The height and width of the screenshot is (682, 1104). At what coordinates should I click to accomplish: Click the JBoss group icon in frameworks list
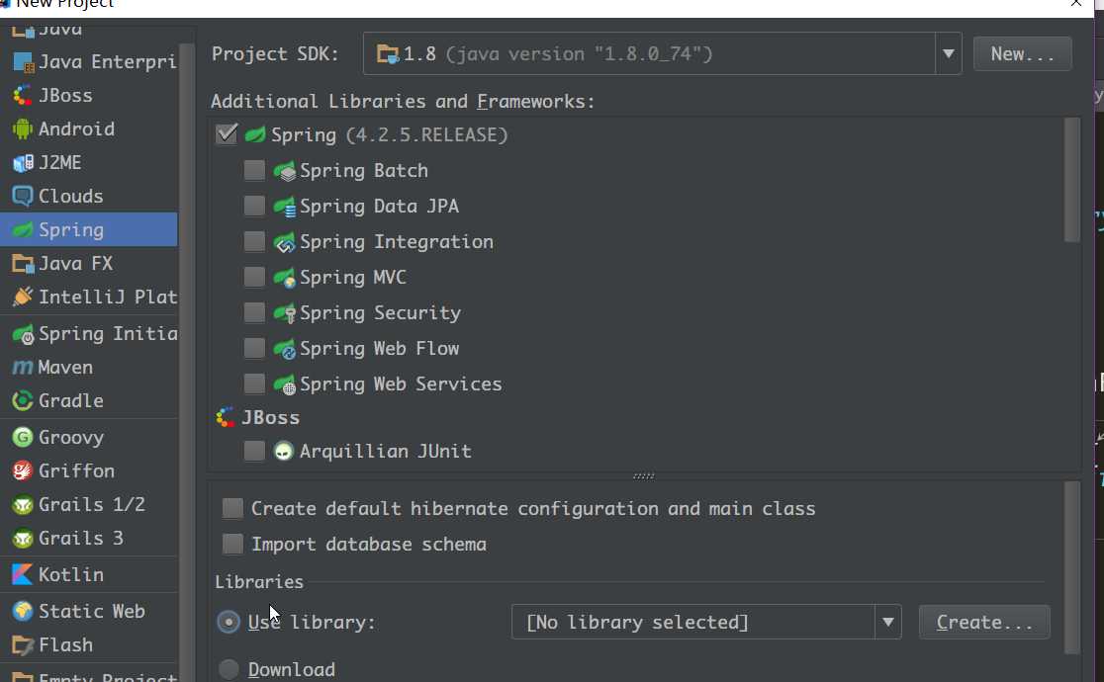(x=226, y=417)
